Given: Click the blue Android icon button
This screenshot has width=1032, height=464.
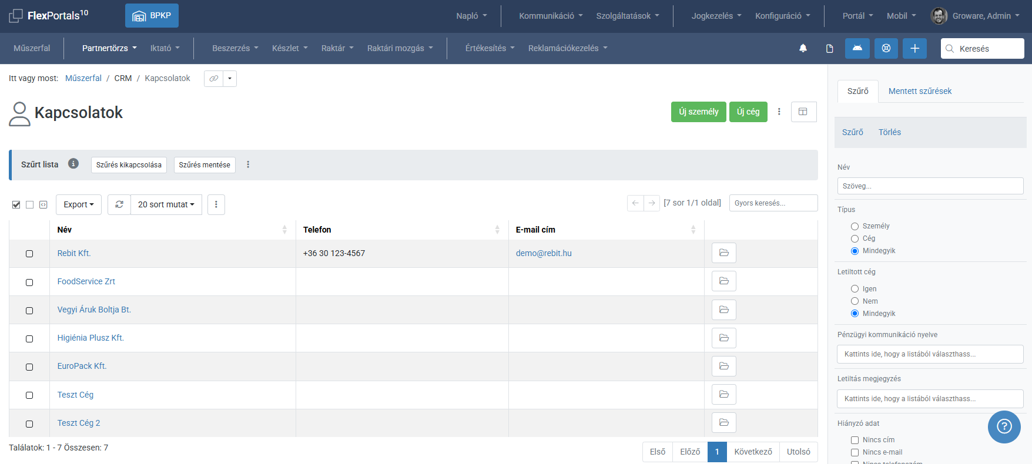Looking at the screenshot, I should tap(857, 48).
